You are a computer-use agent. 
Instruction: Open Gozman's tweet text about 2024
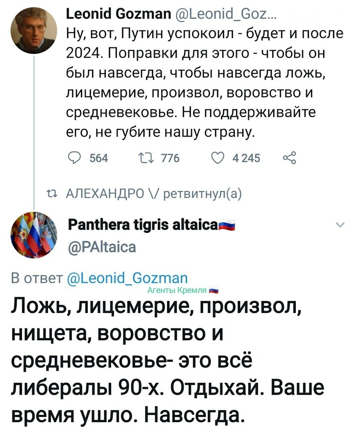[205, 83]
